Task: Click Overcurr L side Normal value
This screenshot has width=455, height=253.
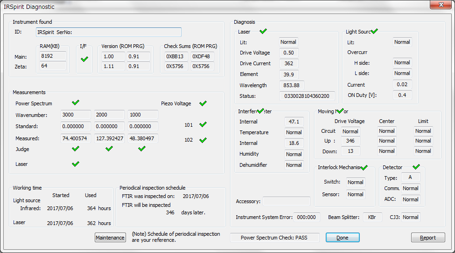Action: click(x=402, y=73)
